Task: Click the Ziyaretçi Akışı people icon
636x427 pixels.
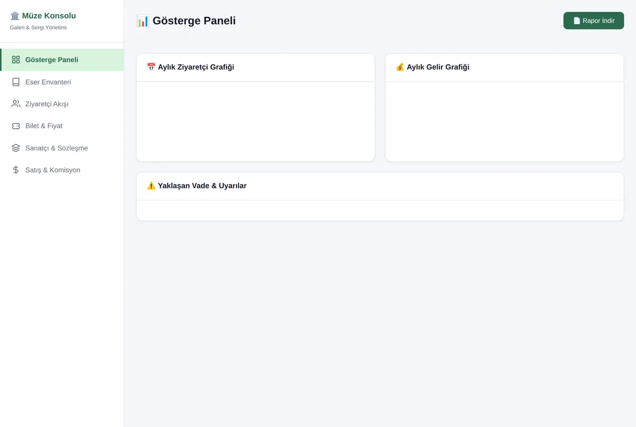Action: (x=16, y=104)
